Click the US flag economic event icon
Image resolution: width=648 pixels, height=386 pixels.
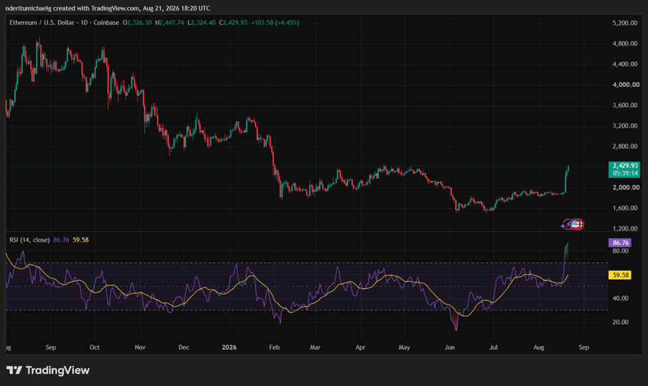click(x=576, y=225)
